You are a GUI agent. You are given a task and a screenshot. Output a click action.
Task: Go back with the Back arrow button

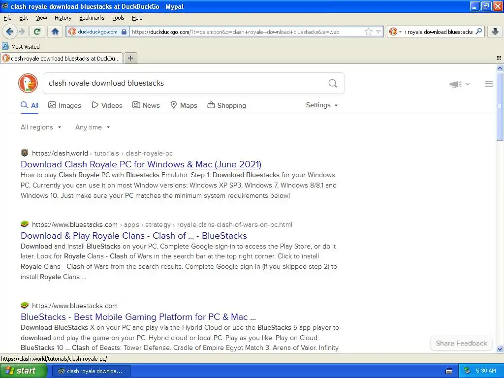[x=10, y=31]
